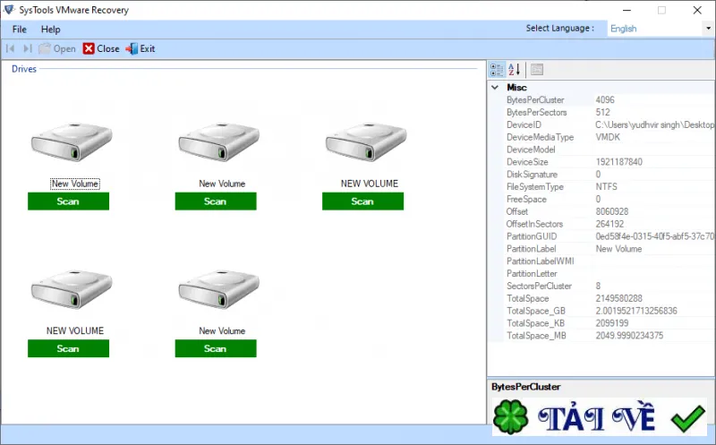Click the top-right NEW VOLUME label
The height and width of the screenshot is (445, 716).
pyautogui.click(x=370, y=184)
